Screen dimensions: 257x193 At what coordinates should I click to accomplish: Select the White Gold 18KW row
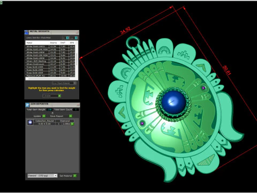50,58
